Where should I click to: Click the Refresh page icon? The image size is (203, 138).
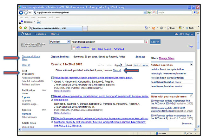tap(149, 12)
